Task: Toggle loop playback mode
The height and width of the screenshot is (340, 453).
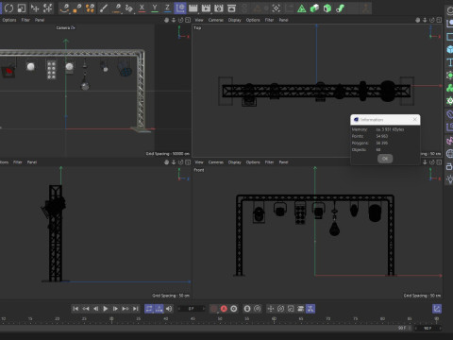Action: 149,309
